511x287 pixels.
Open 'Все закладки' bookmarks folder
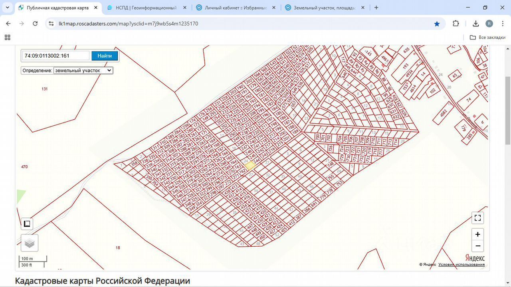[487, 38]
